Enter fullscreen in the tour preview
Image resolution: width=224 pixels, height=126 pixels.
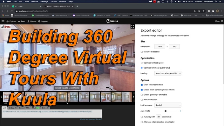pyautogui.click(x=132, y=27)
